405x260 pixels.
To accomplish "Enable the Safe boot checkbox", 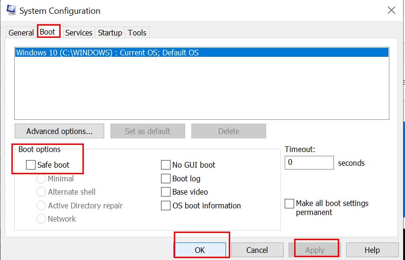I will click(x=31, y=165).
